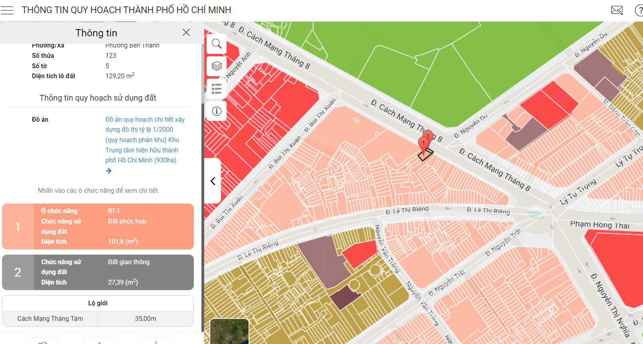Open the map search tool
Screen dimensions: 643x344
[x=217, y=44]
